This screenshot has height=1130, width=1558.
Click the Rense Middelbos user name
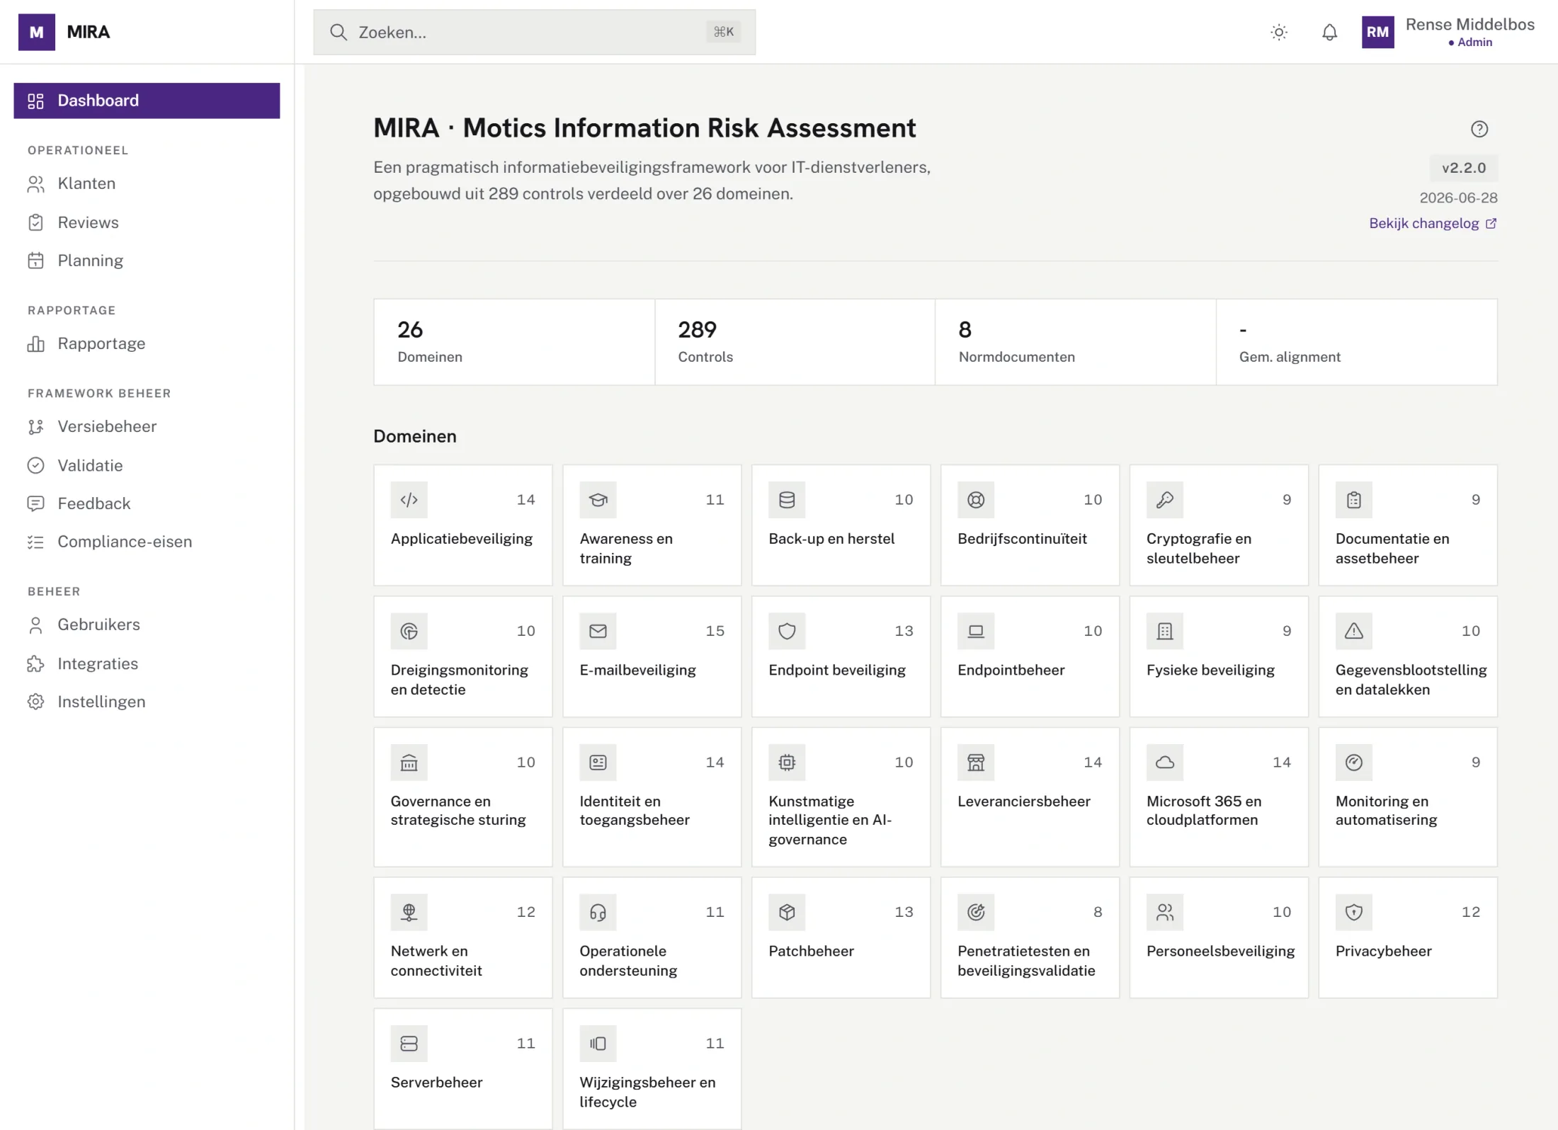(1469, 25)
